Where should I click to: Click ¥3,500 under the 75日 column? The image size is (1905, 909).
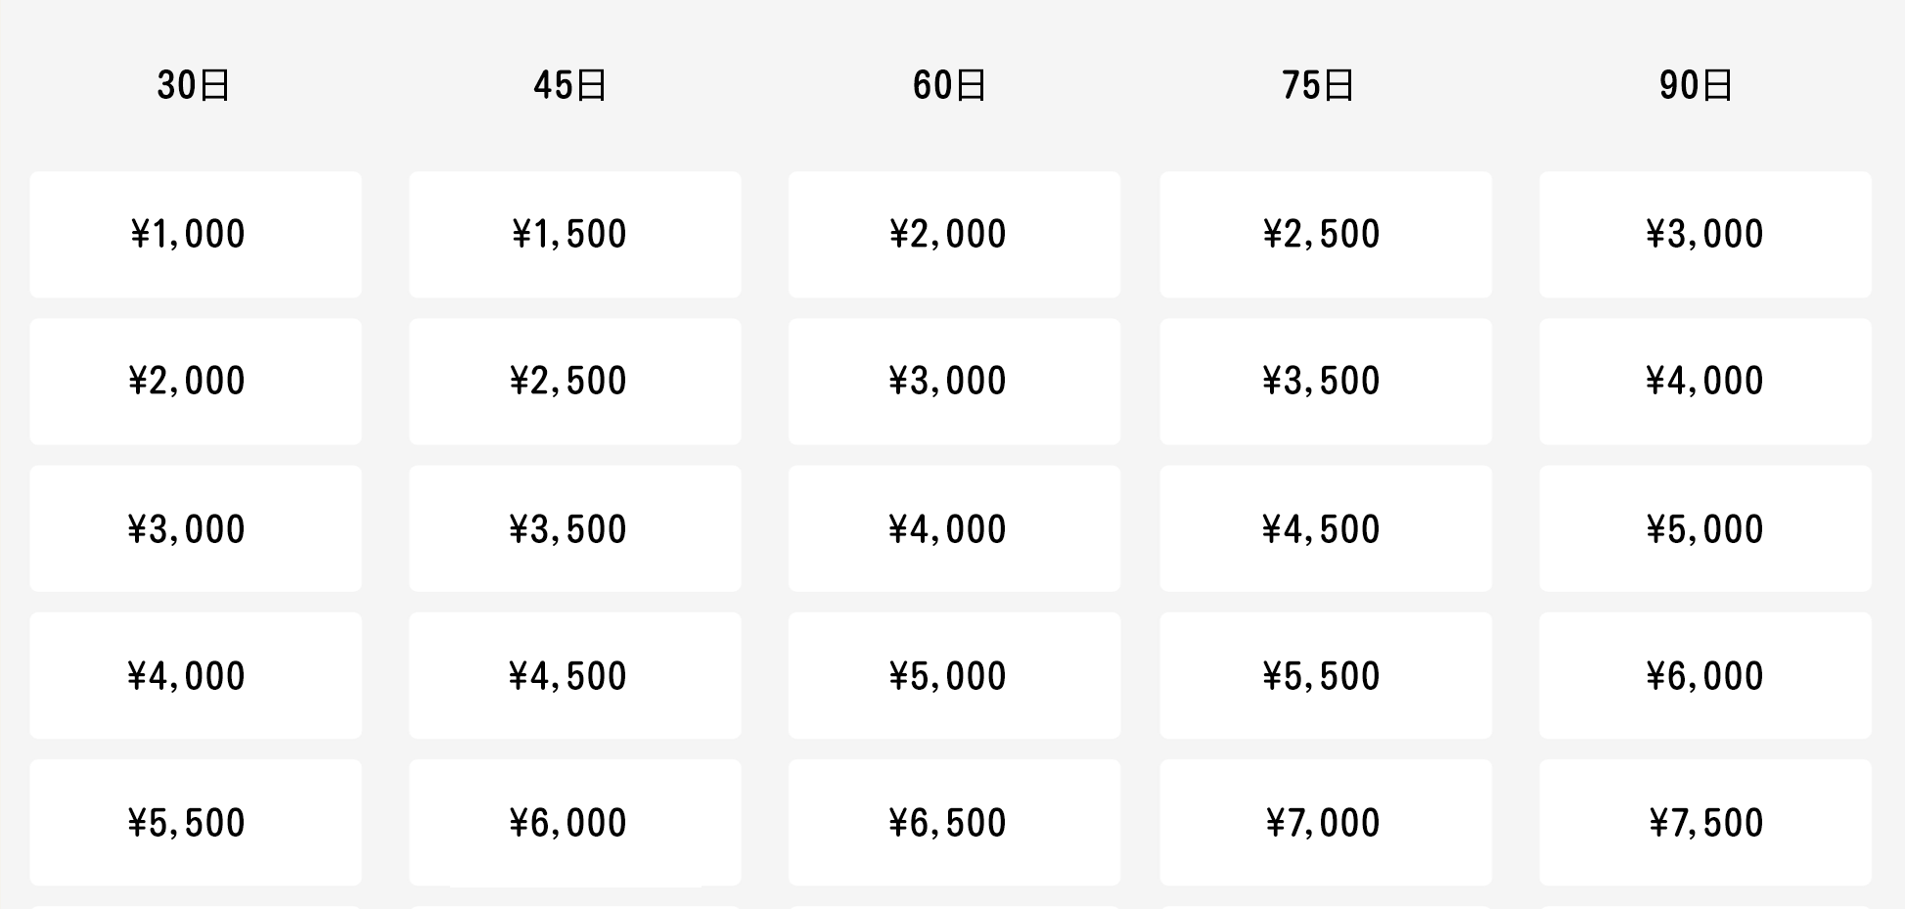(1326, 382)
